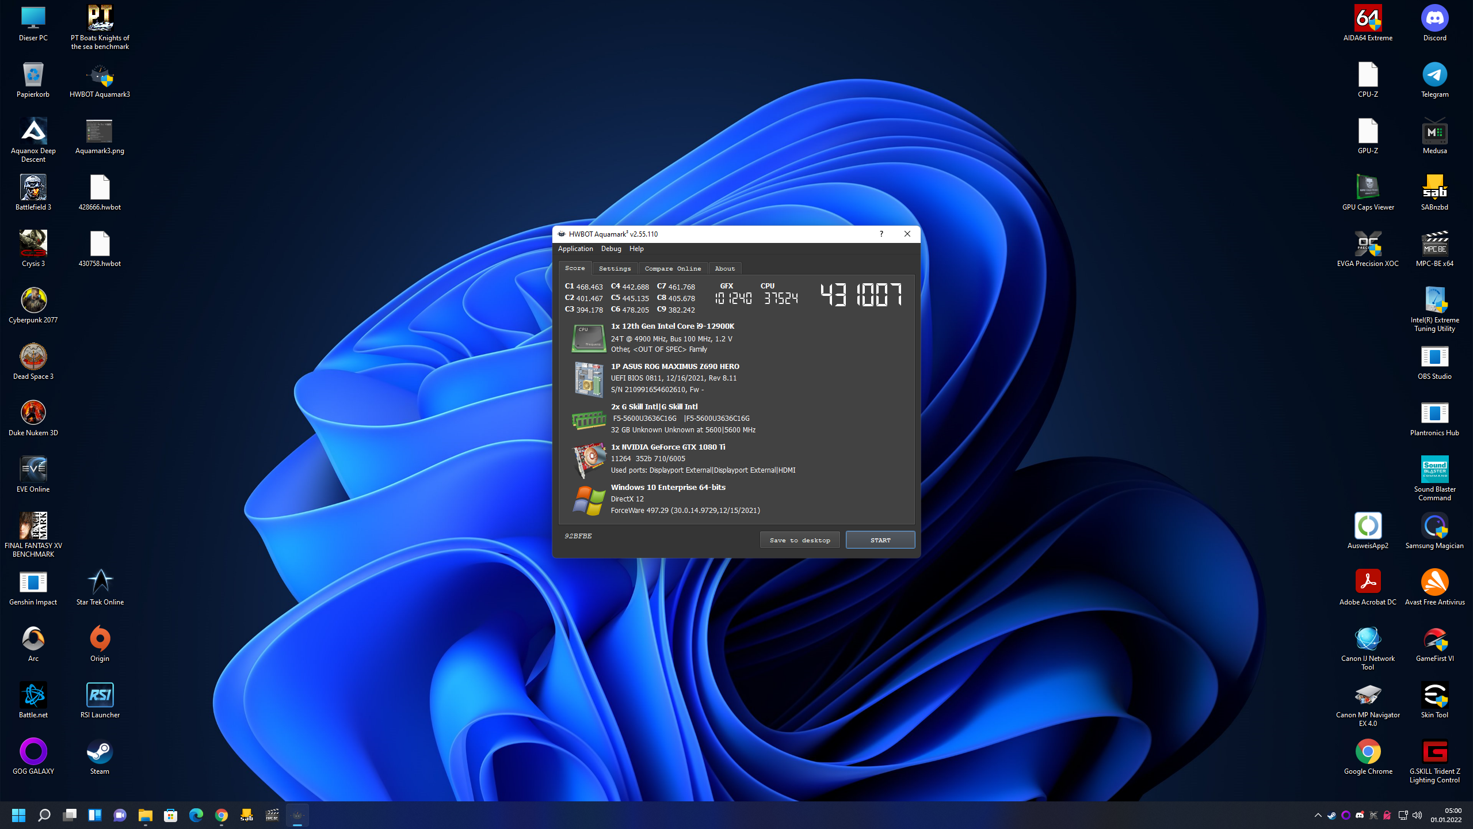This screenshot has width=1473, height=829.
Task: Select the Aquamark3.png file on desktop
Action: point(100,137)
